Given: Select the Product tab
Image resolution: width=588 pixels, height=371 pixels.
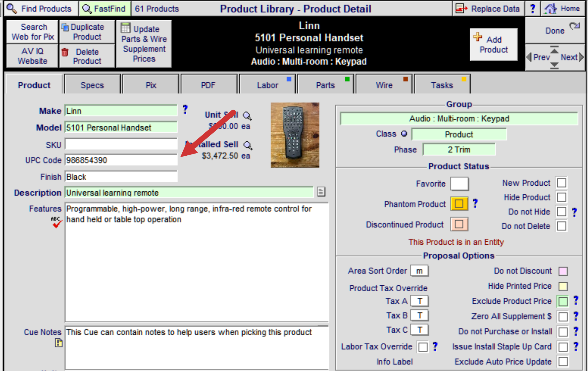Looking at the screenshot, I should click(x=34, y=85).
